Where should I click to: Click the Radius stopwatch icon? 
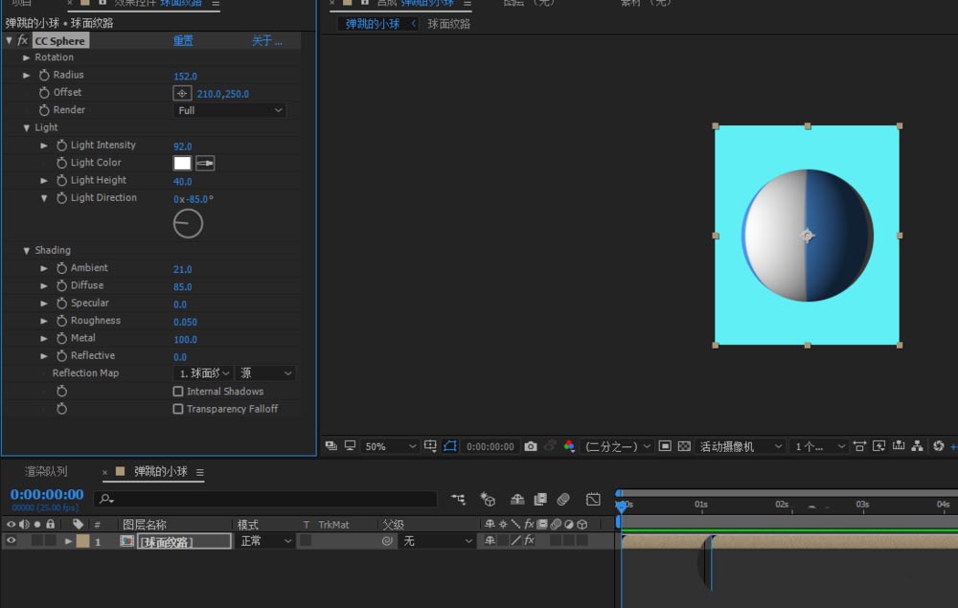pos(44,75)
